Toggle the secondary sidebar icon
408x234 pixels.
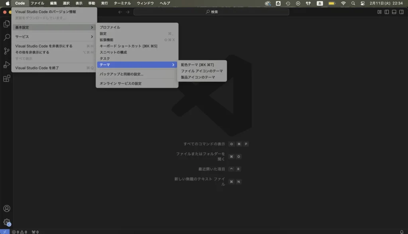click(401, 13)
